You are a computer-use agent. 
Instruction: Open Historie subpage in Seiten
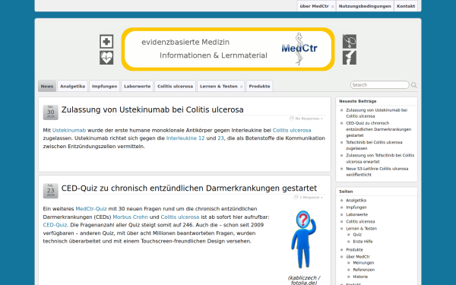tap(360, 277)
